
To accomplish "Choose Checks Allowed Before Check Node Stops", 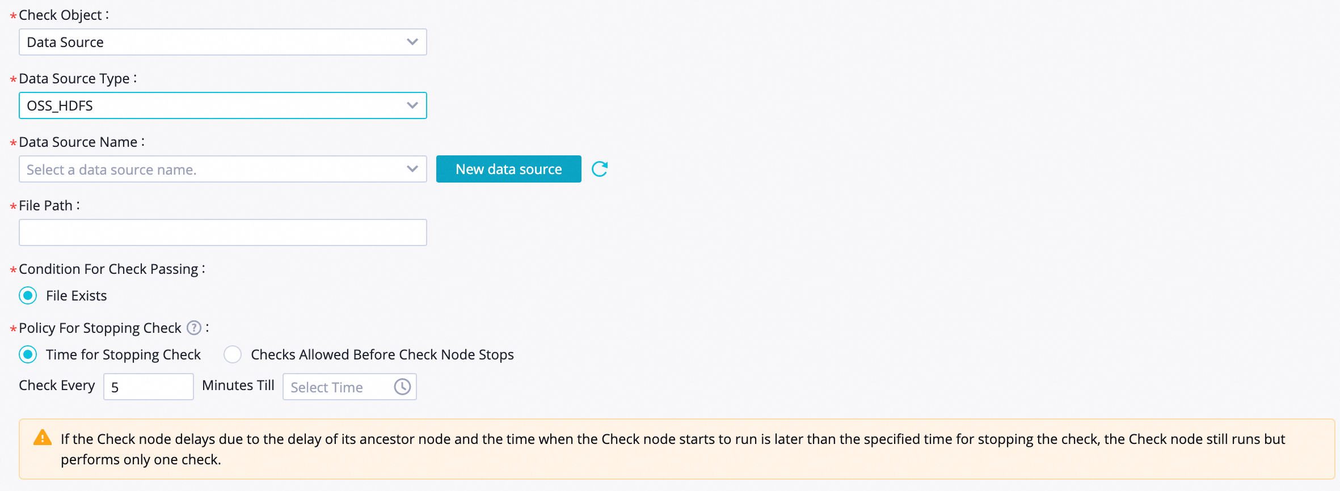I will [233, 354].
